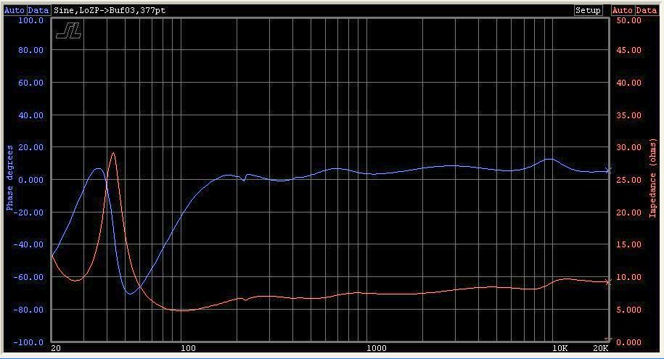
Task: Click the 80.00 phase axis value
Action: coord(31,50)
